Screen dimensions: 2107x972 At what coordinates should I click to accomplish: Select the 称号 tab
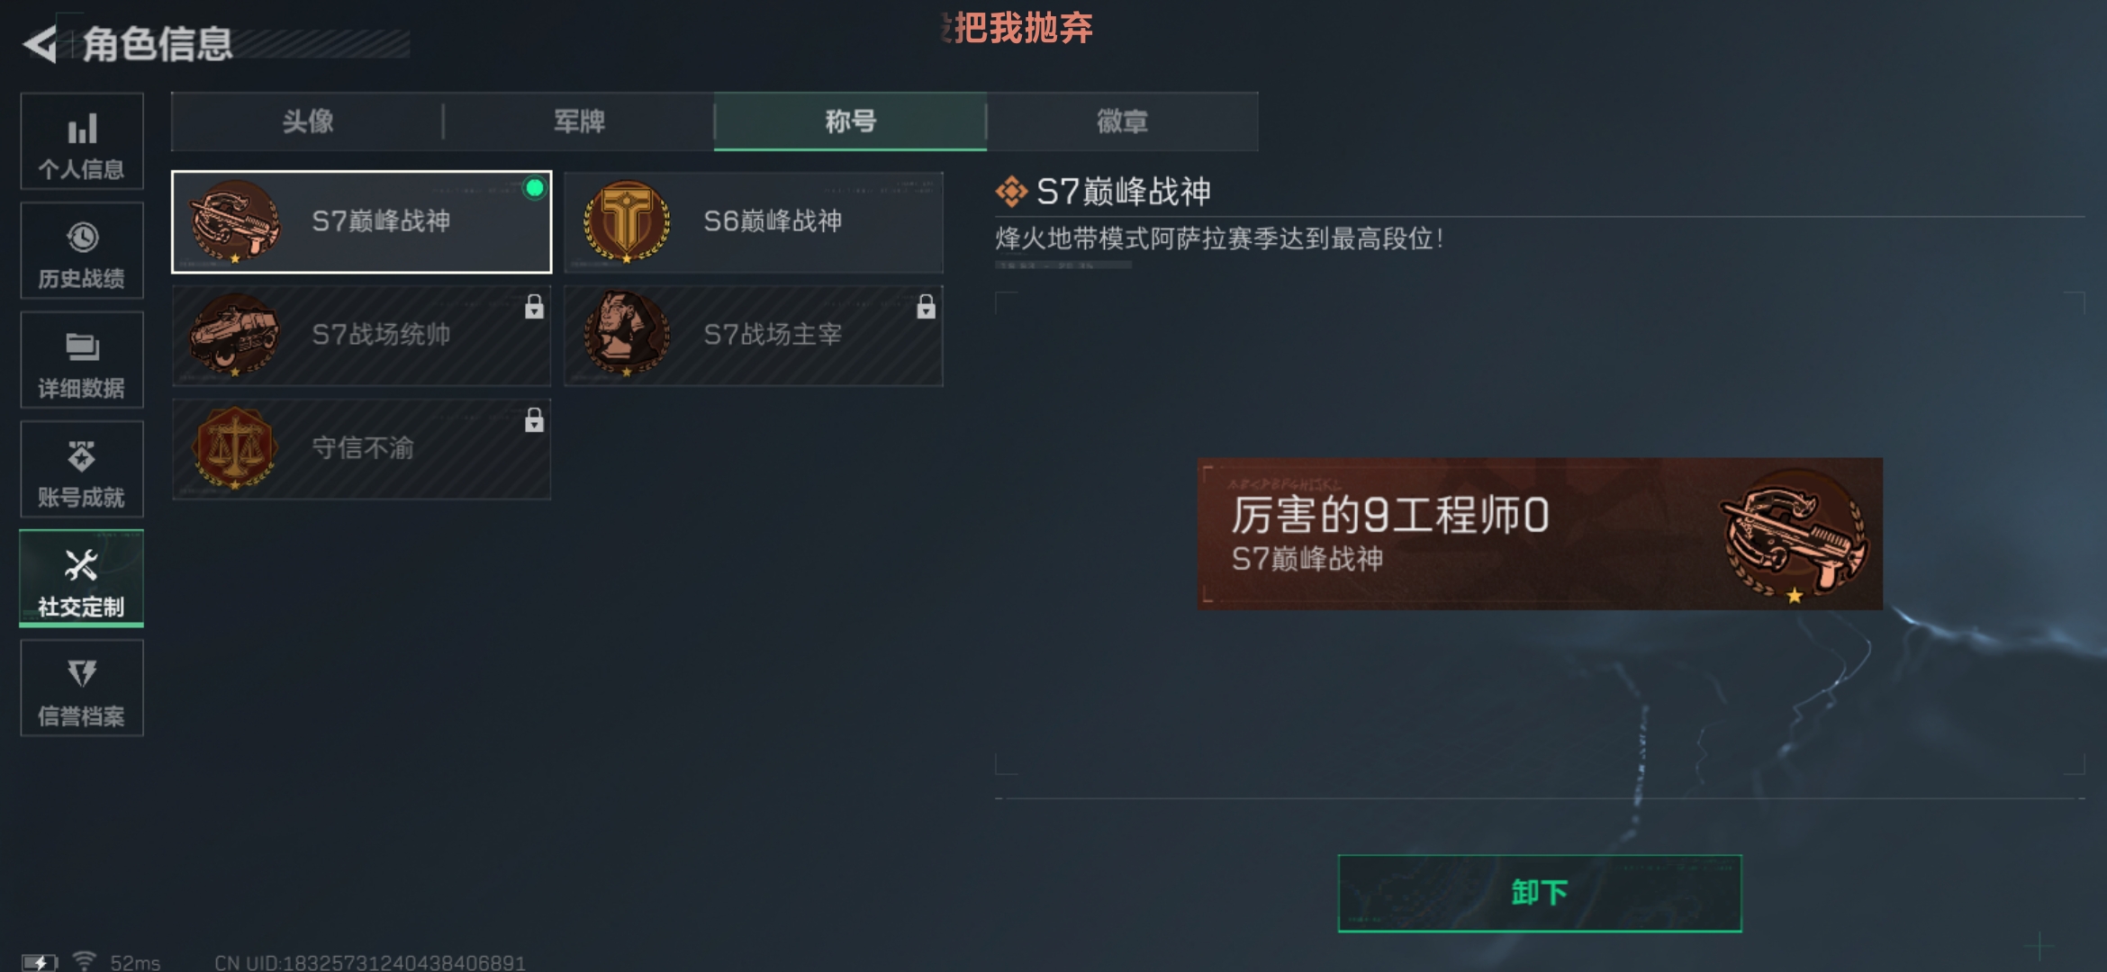pos(850,121)
